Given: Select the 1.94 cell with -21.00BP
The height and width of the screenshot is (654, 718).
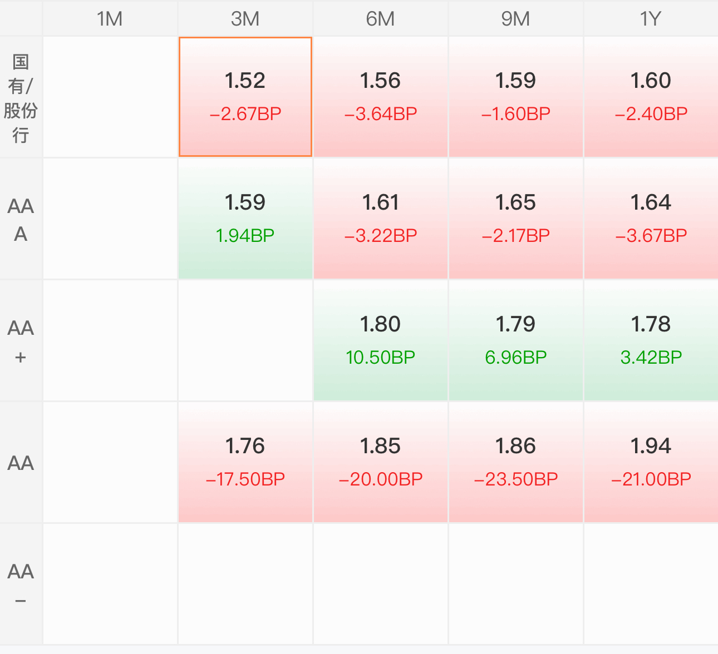Looking at the screenshot, I should 651,462.
